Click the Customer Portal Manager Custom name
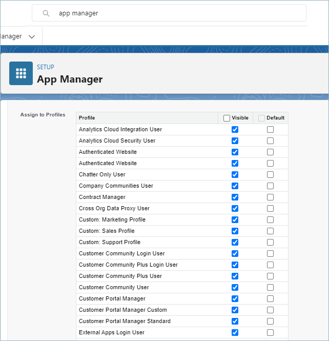Screen dimensions: 329x341 click(123, 310)
